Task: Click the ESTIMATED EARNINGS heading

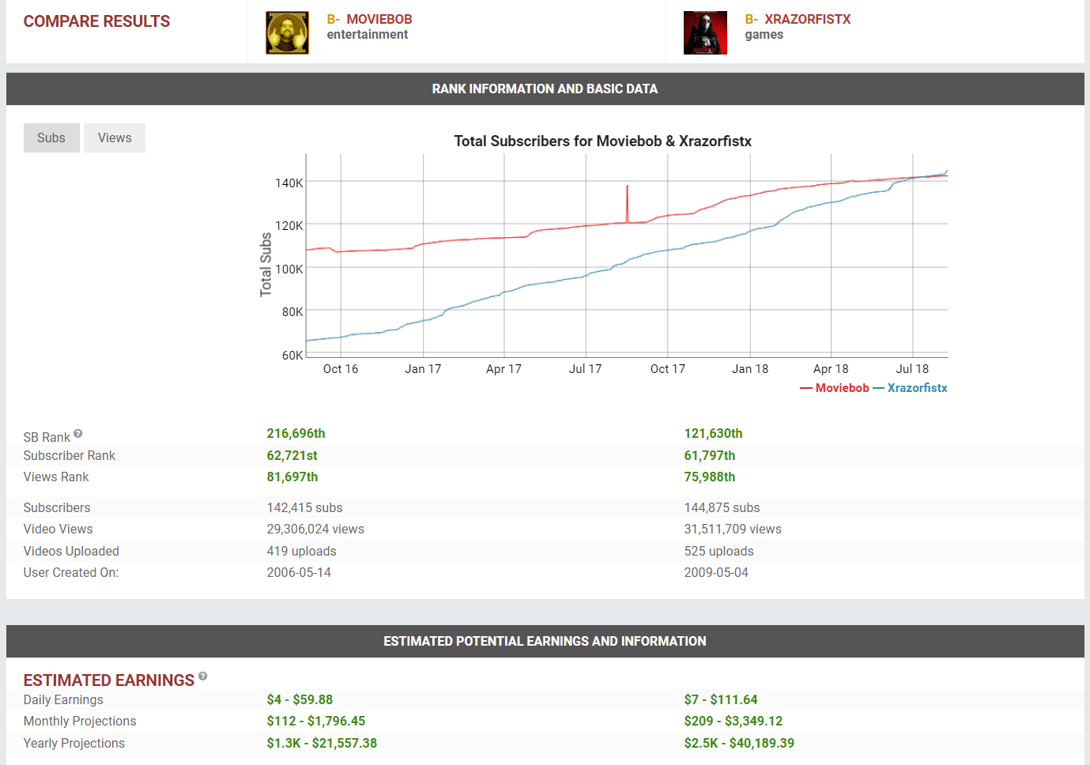Action: [x=108, y=680]
